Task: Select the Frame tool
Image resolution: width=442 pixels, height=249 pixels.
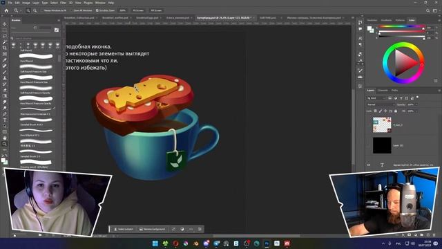Action: pyautogui.click(x=5, y=54)
